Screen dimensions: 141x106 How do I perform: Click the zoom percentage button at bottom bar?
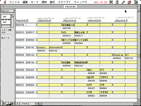coord(18,104)
